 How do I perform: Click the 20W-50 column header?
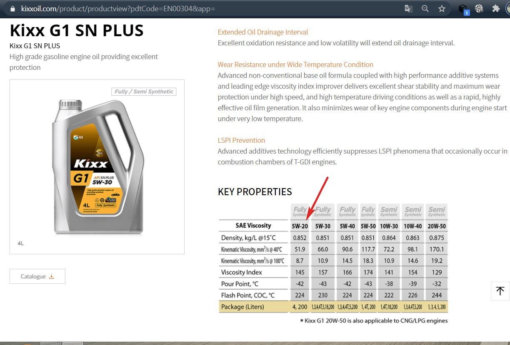pos(437,226)
